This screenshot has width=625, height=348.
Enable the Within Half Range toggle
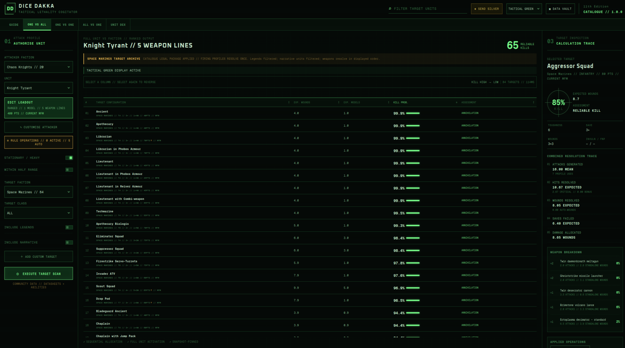pos(69,170)
